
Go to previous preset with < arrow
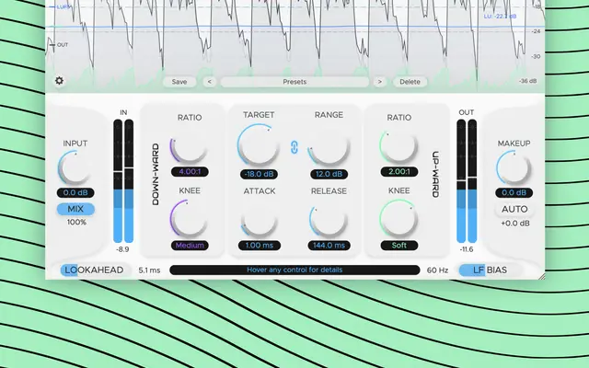pos(209,82)
